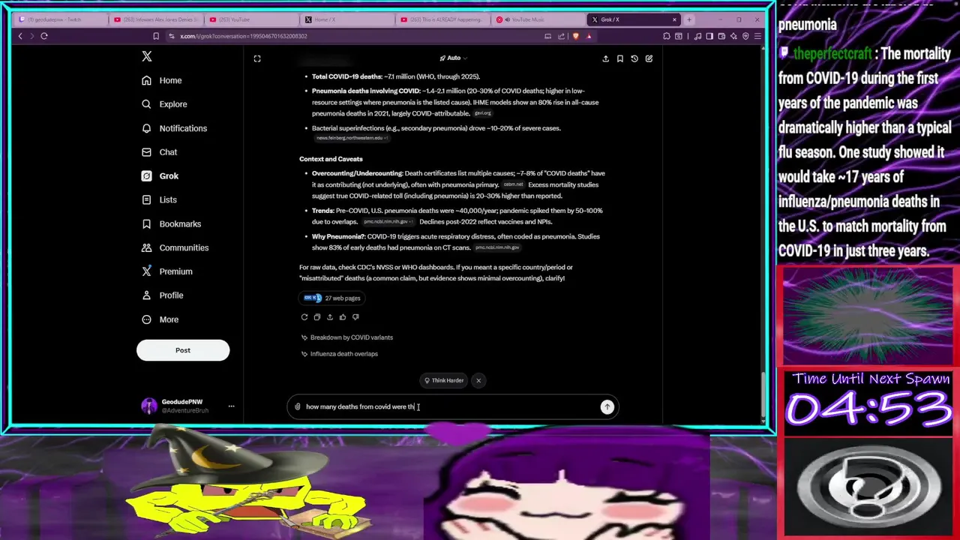The width and height of the screenshot is (960, 540).
Task: Open the browser hamburger menu
Action: tap(758, 36)
